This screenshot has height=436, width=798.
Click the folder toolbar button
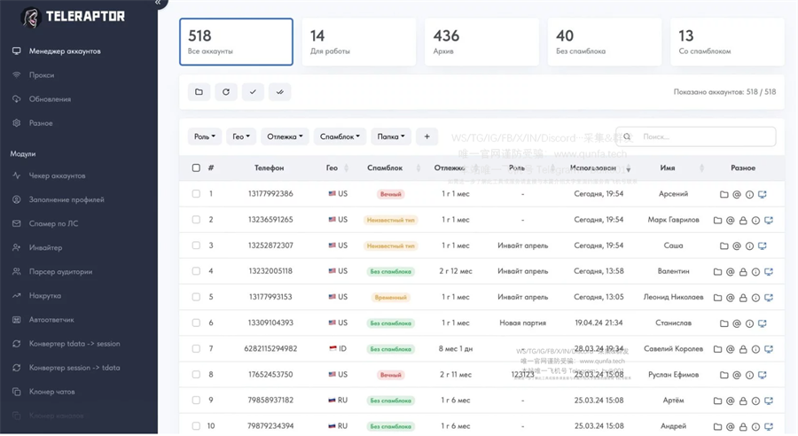199,92
